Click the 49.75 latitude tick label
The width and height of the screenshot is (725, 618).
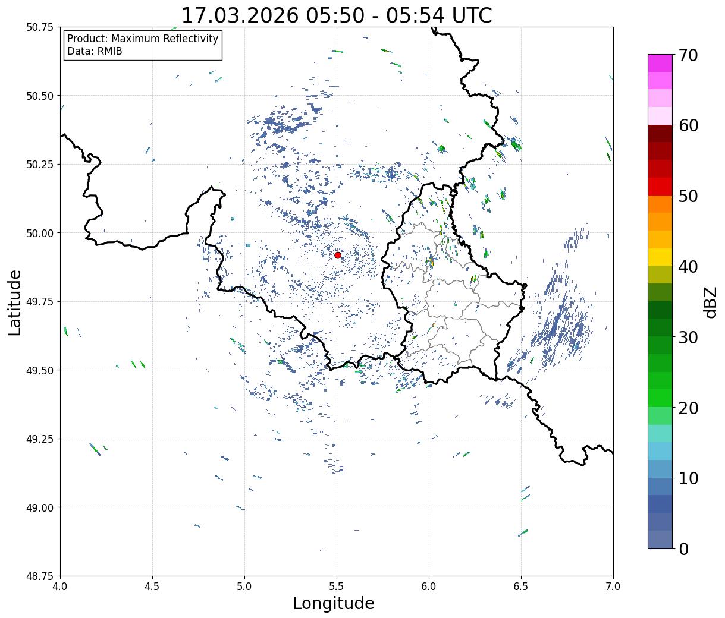tap(40, 302)
